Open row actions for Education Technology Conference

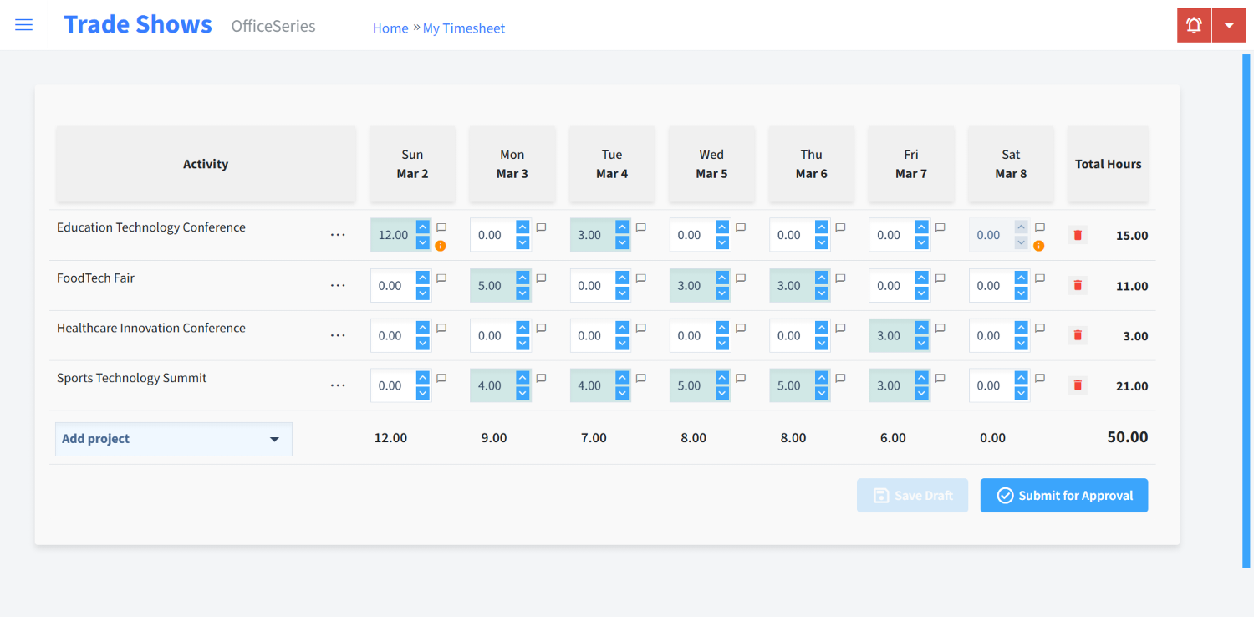pyautogui.click(x=338, y=234)
